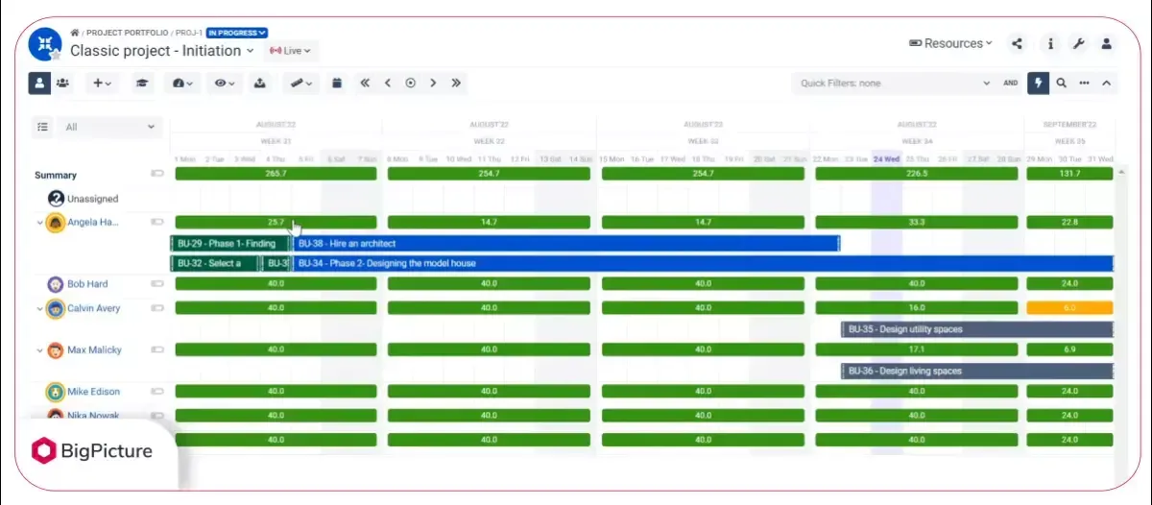Select individual resources view icon
Image resolution: width=1152 pixels, height=505 pixels.
point(39,83)
